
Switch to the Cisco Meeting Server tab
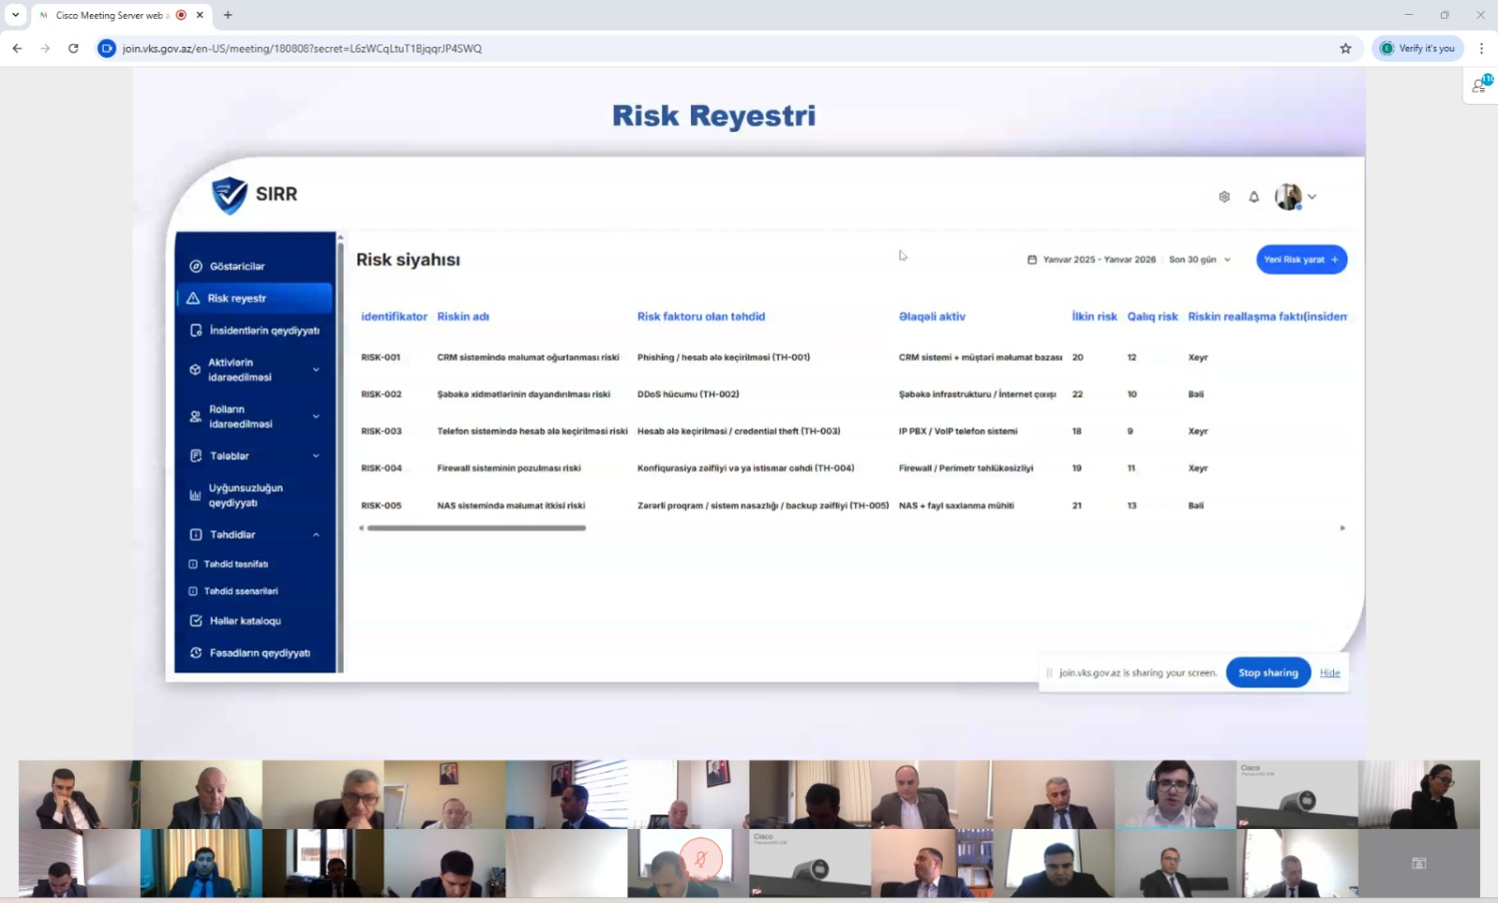(x=108, y=15)
